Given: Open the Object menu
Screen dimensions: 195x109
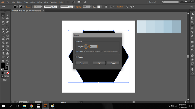Looking at the screenshot, I should 19,2.
